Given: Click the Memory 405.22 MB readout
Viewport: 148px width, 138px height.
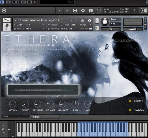Looking at the screenshot, I should 60,29.
